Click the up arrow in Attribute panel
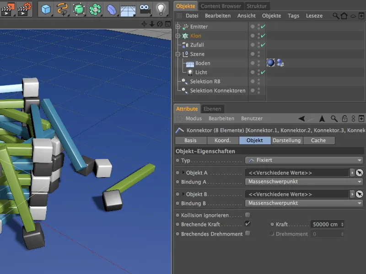The image size is (366, 274). coord(322,119)
